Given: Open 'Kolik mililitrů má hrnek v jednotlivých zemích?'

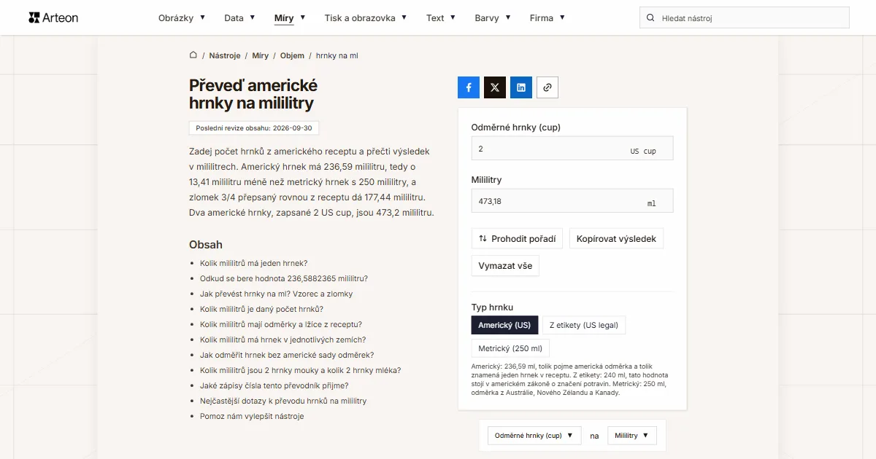Looking at the screenshot, I should click(x=283, y=340).
